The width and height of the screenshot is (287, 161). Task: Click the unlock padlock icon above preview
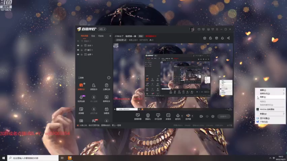coord(211,38)
